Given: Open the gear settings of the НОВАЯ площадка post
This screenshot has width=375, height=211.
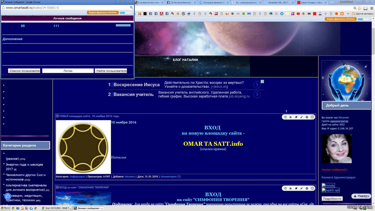Looking at the screenshot, I should pos(312,117).
